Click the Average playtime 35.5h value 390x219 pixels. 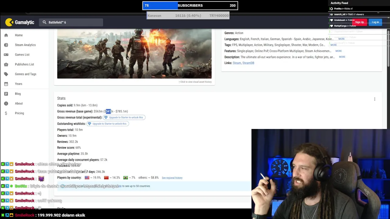point(84,154)
